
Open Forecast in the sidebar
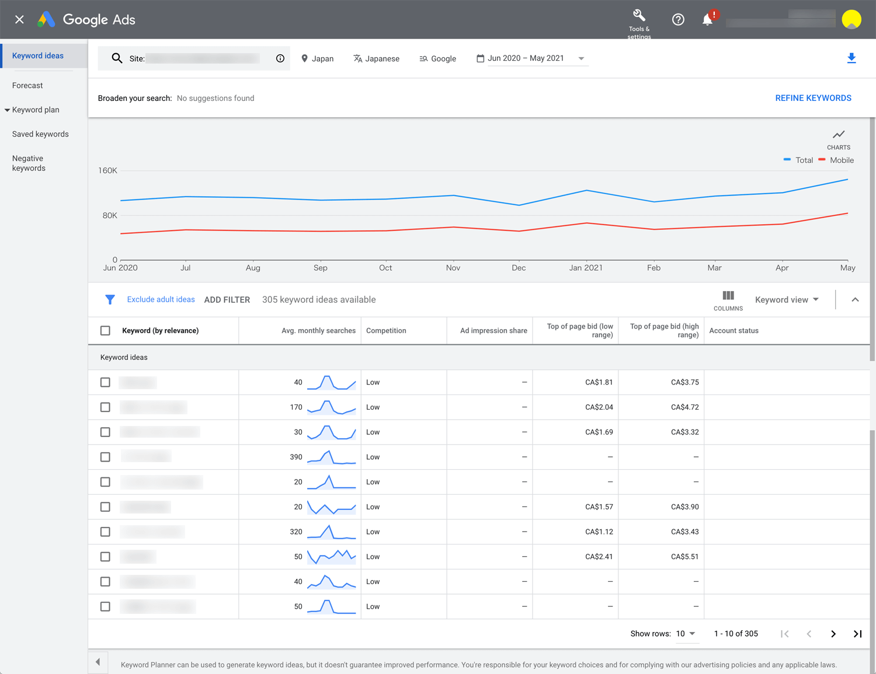(27, 85)
